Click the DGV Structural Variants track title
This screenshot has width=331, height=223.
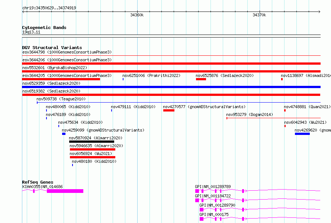click(52, 48)
